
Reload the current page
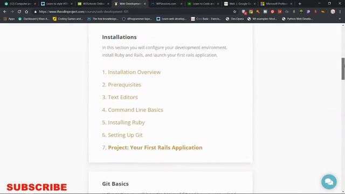coord(19,12)
